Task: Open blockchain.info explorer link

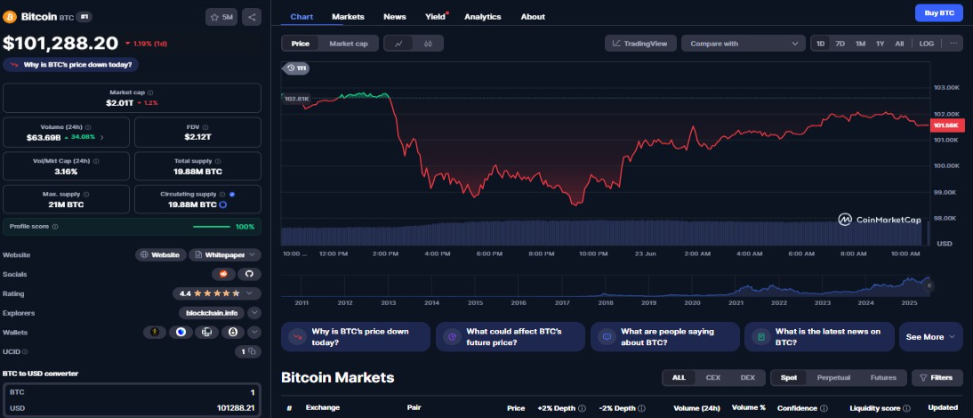Action: point(212,313)
